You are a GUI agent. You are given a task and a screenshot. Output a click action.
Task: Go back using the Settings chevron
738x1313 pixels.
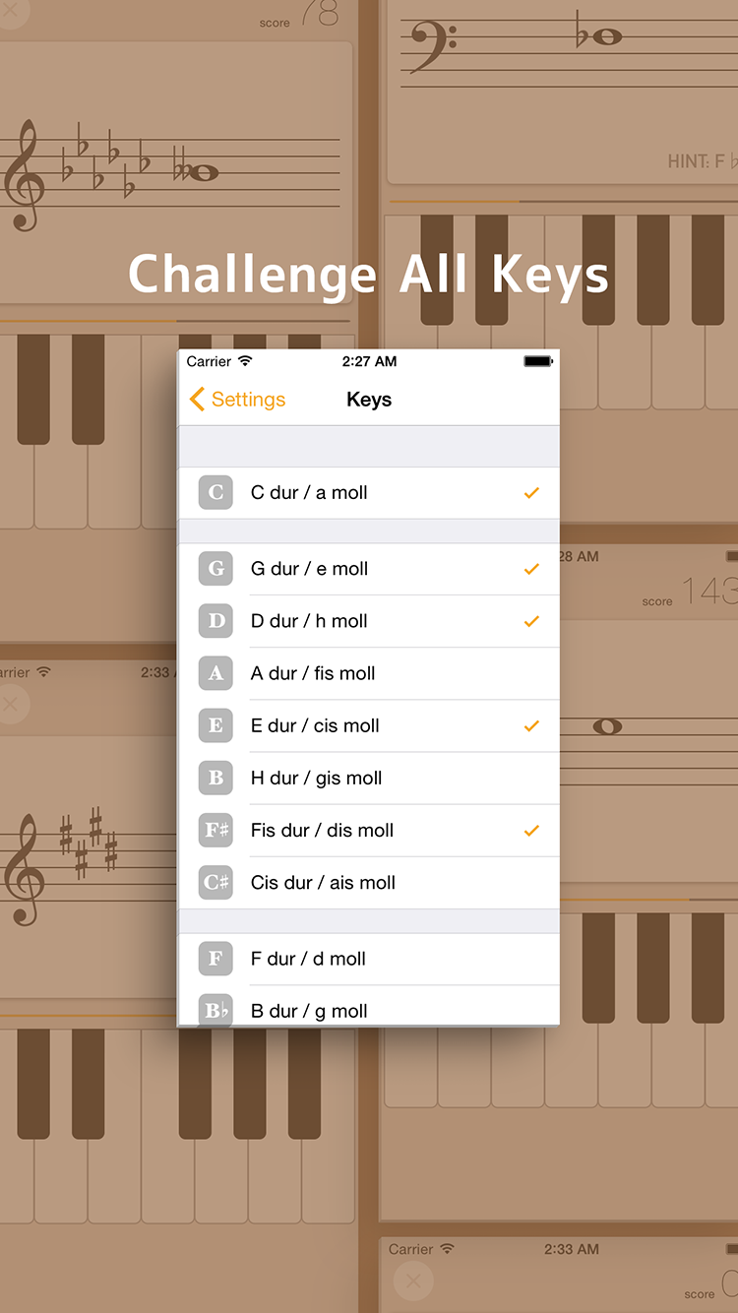(197, 399)
